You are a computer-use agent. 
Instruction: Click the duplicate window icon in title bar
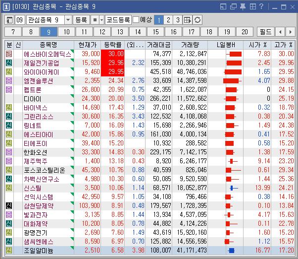coord(233,6)
